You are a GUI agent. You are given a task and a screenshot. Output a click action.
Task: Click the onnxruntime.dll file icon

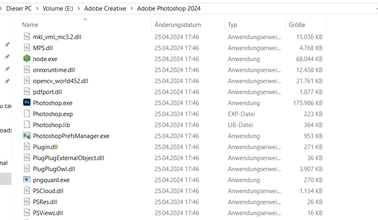coord(27,70)
